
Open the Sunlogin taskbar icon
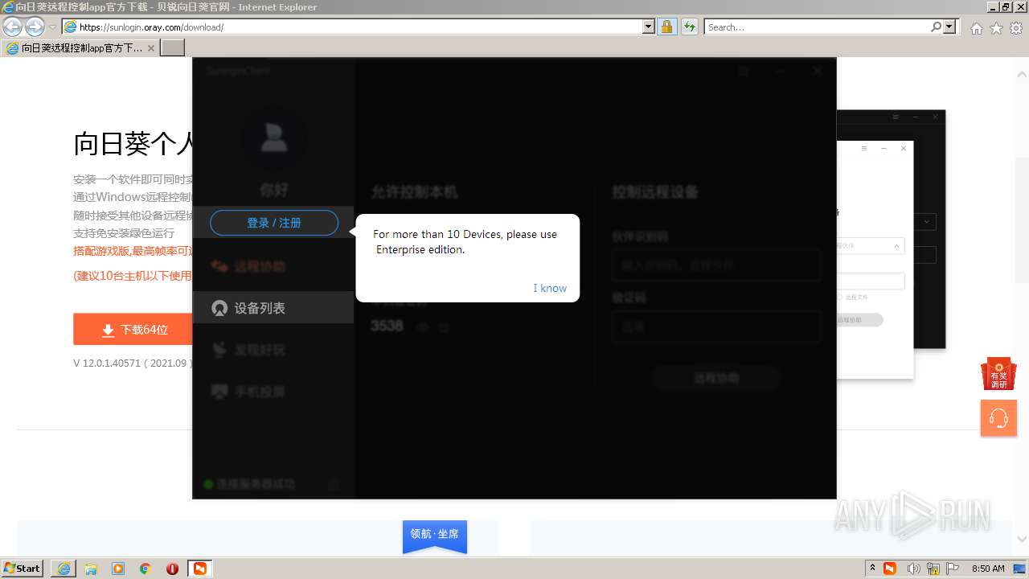[199, 569]
